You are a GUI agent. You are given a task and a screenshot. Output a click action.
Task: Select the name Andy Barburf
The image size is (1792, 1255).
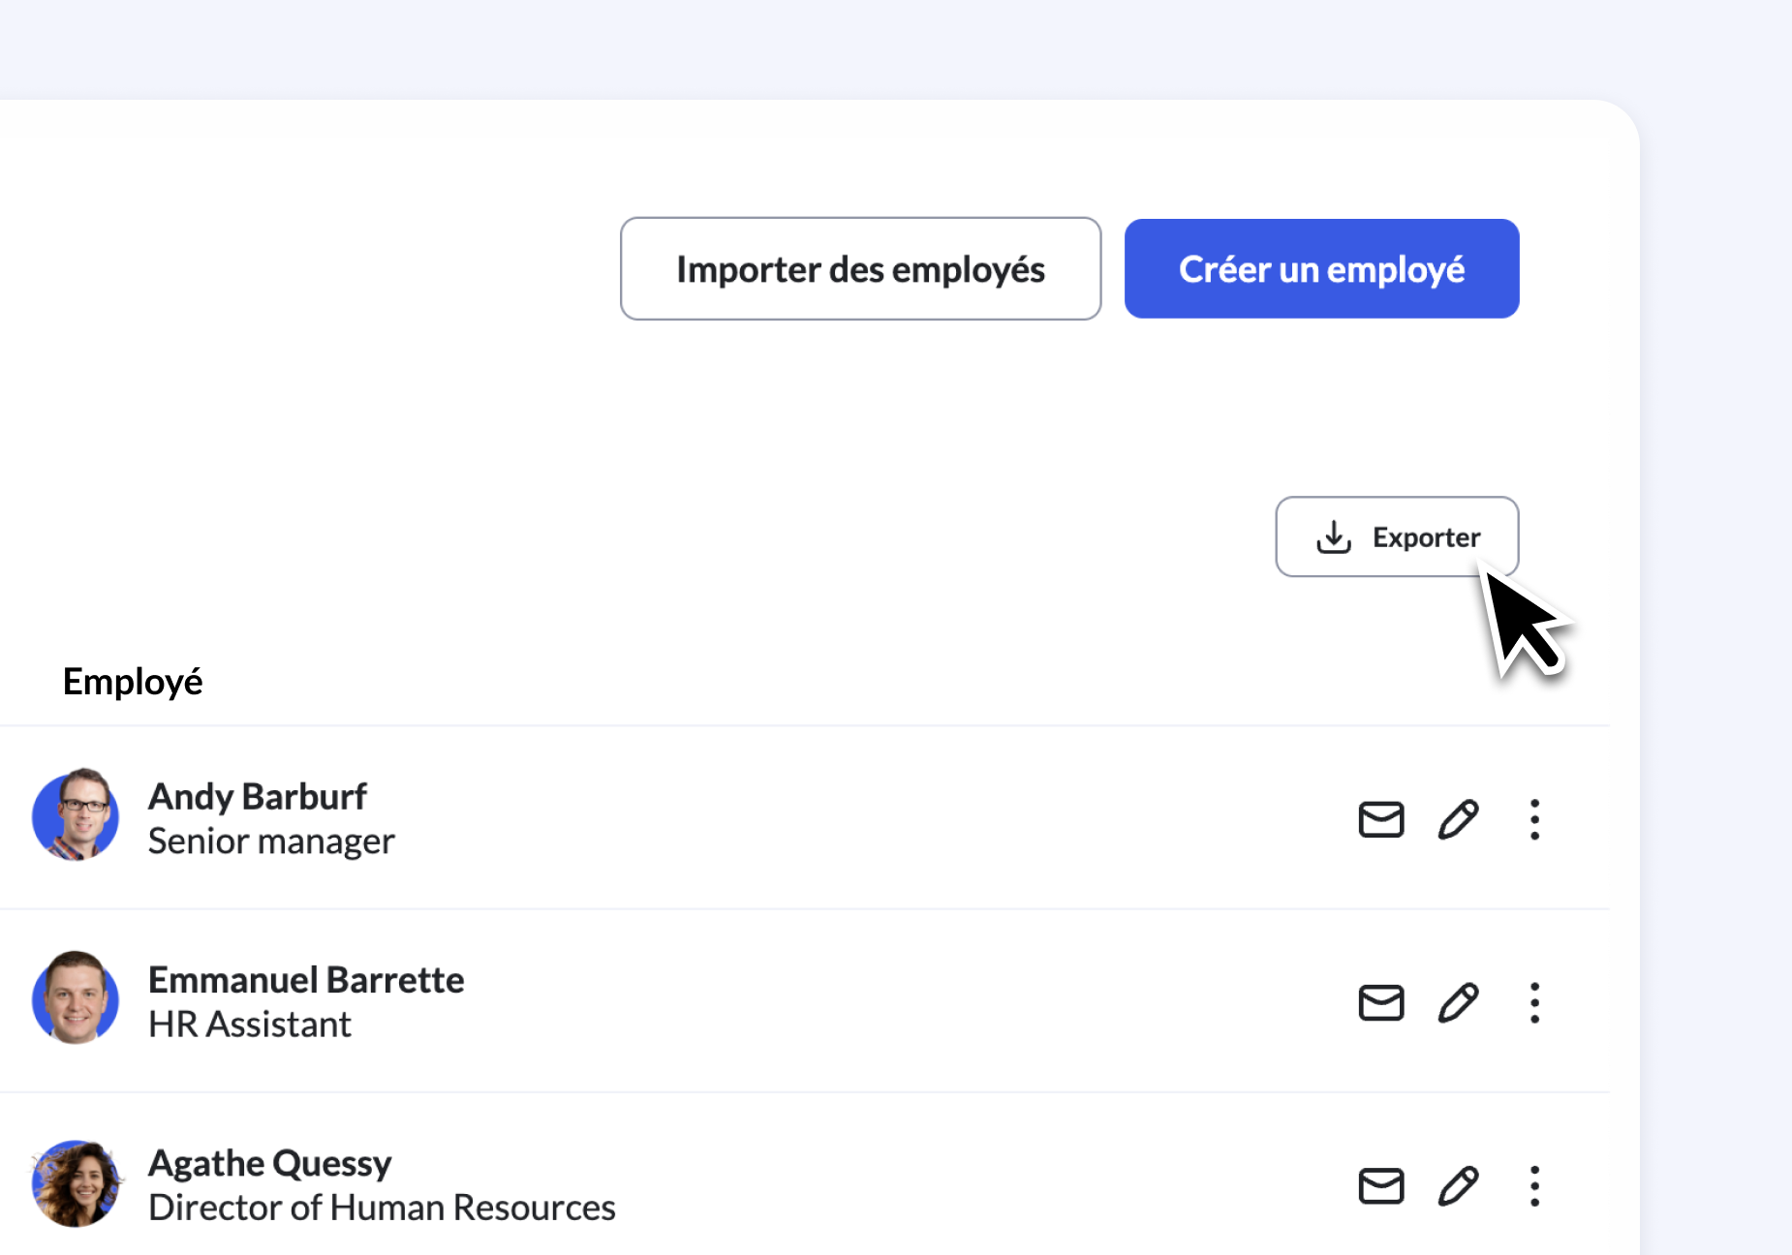(258, 796)
